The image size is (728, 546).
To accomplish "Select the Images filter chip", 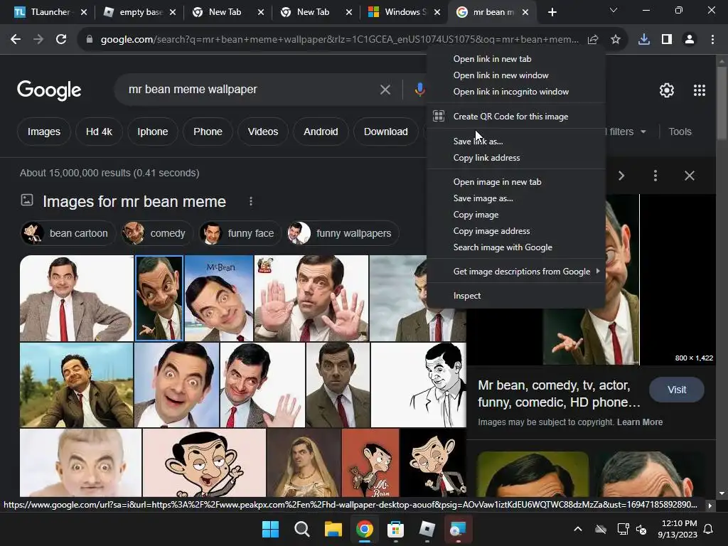I will 43,132.
